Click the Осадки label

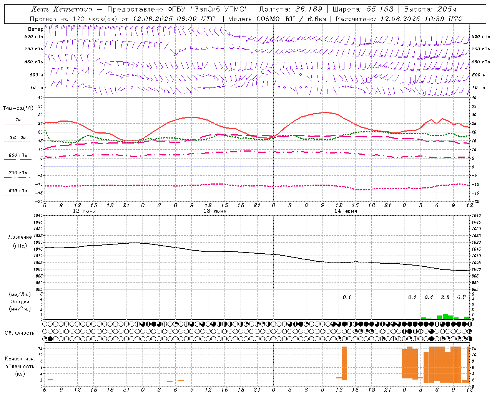pos(20,302)
